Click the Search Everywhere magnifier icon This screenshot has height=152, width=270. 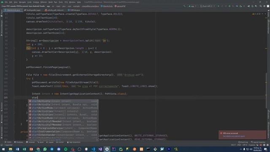(x=261, y=6)
